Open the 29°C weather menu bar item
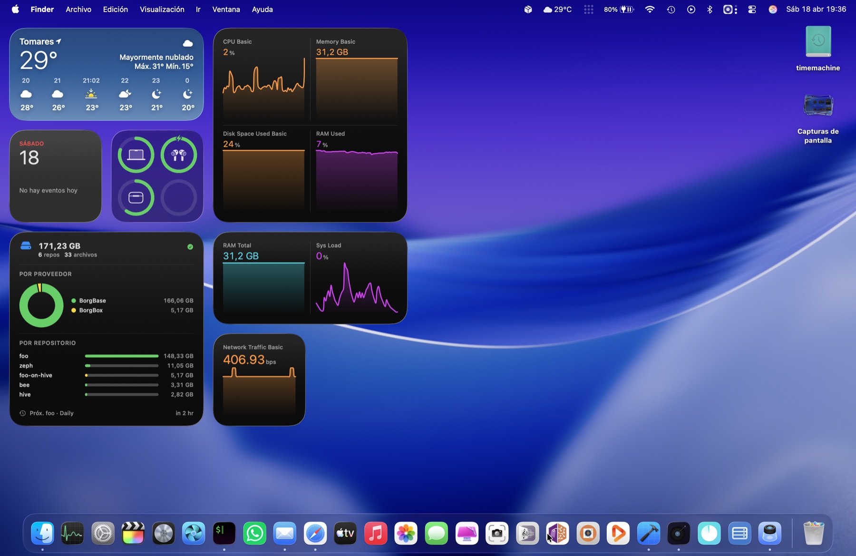 [x=557, y=9]
